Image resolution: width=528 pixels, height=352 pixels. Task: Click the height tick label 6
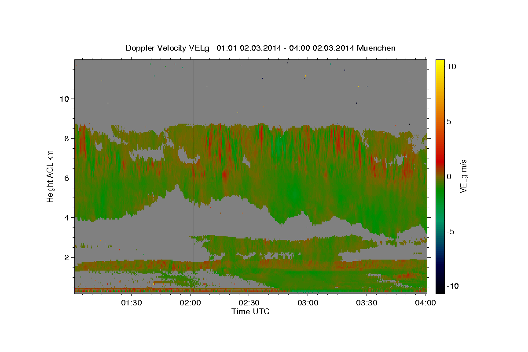67,178
